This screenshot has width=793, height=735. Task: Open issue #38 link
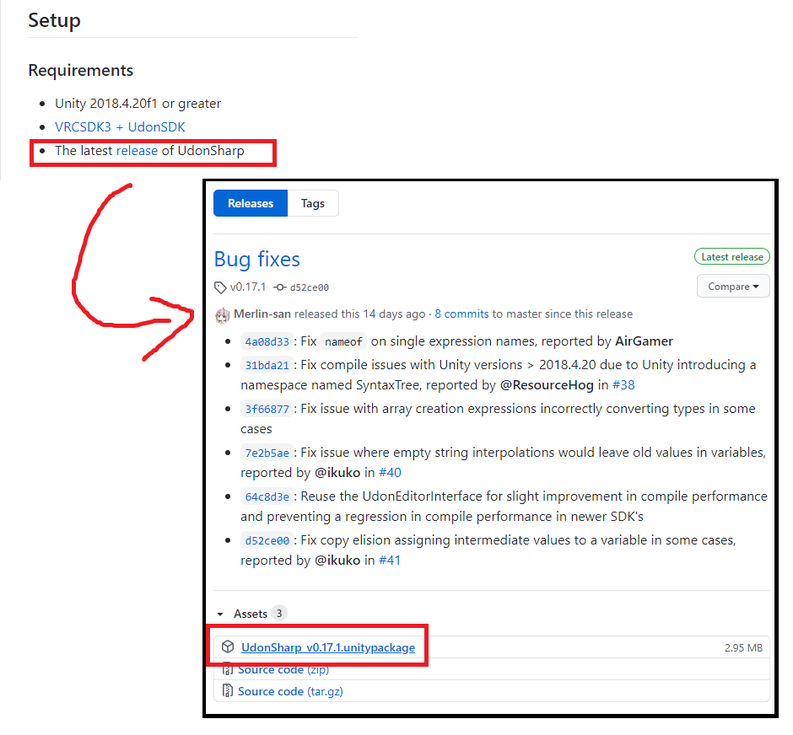point(623,385)
